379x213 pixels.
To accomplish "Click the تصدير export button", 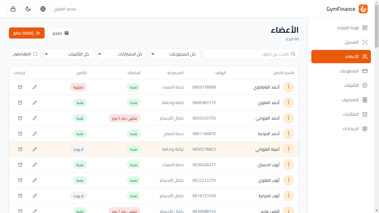I will [x=61, y=33].
